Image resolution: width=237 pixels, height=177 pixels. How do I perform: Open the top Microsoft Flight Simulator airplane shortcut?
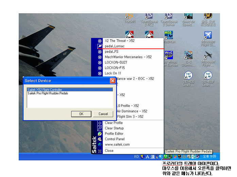pos(208,39)
